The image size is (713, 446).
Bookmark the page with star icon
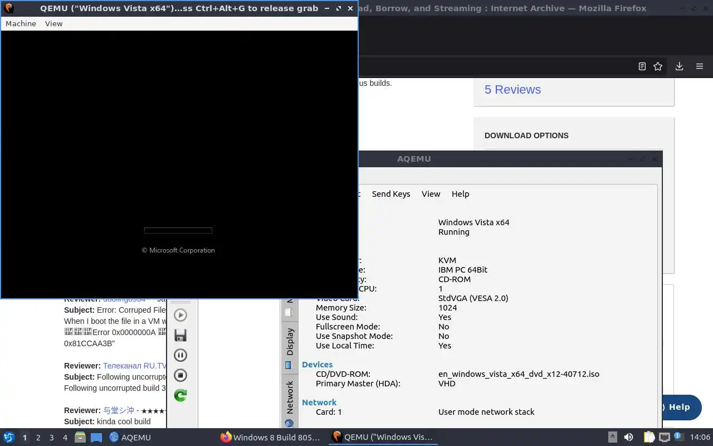pyautogui.click(x=658, y=66)
